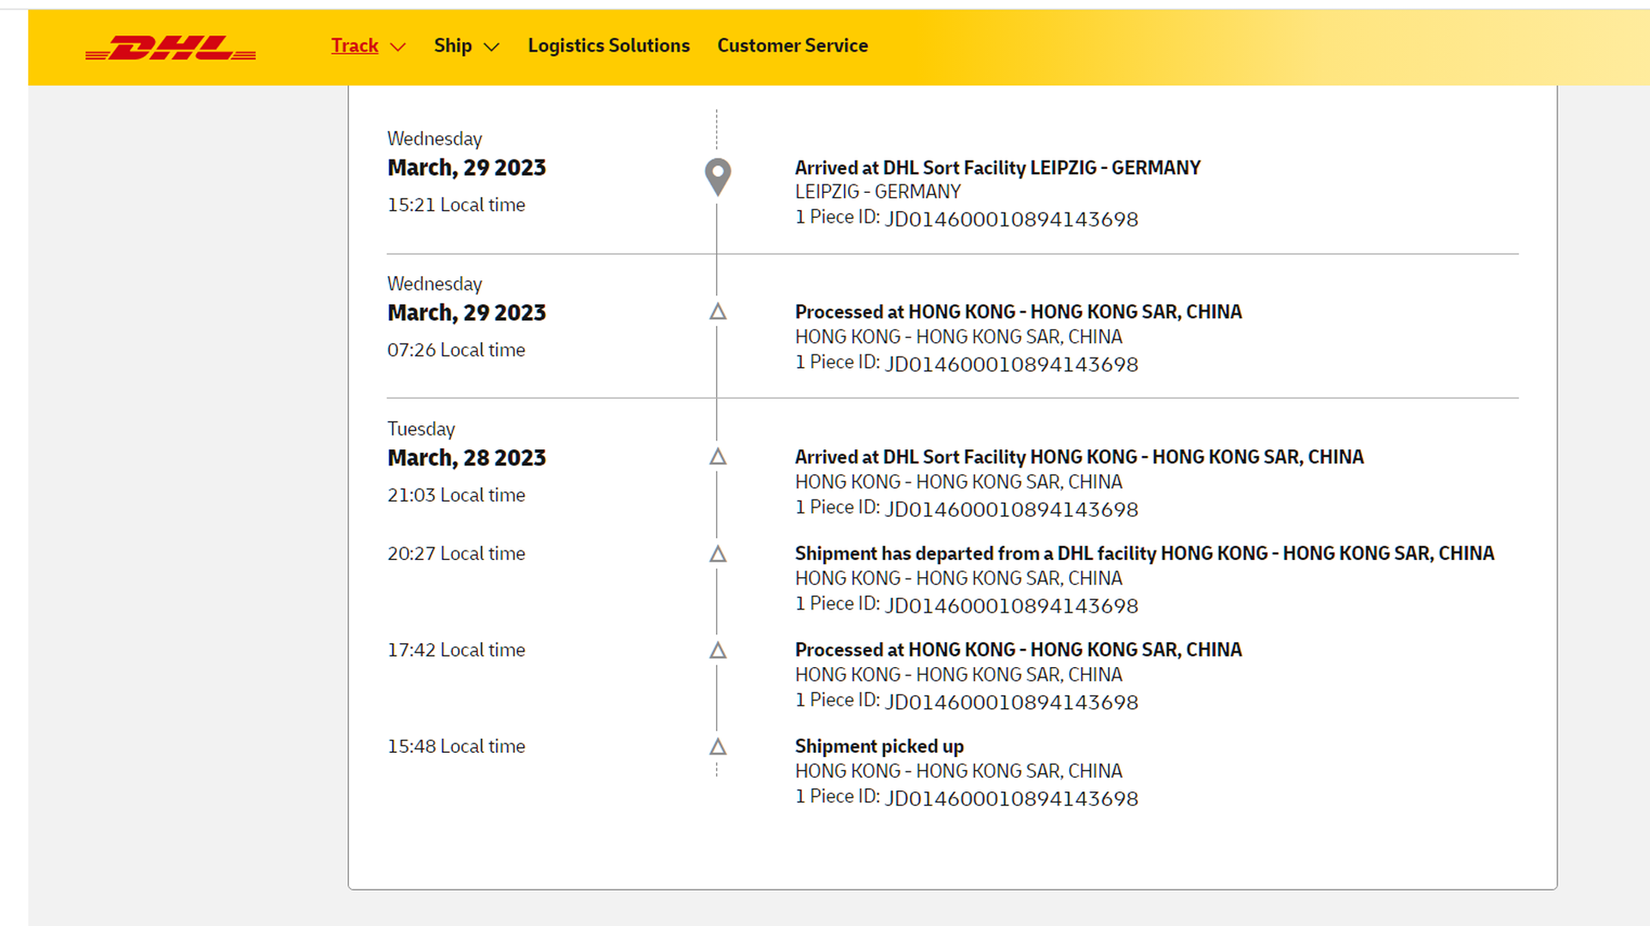Click the triangle marker beside the 07:26 entry
The height and width of the screenshot is (926, 1650).
pyautogui.click(x=717, y=312)
